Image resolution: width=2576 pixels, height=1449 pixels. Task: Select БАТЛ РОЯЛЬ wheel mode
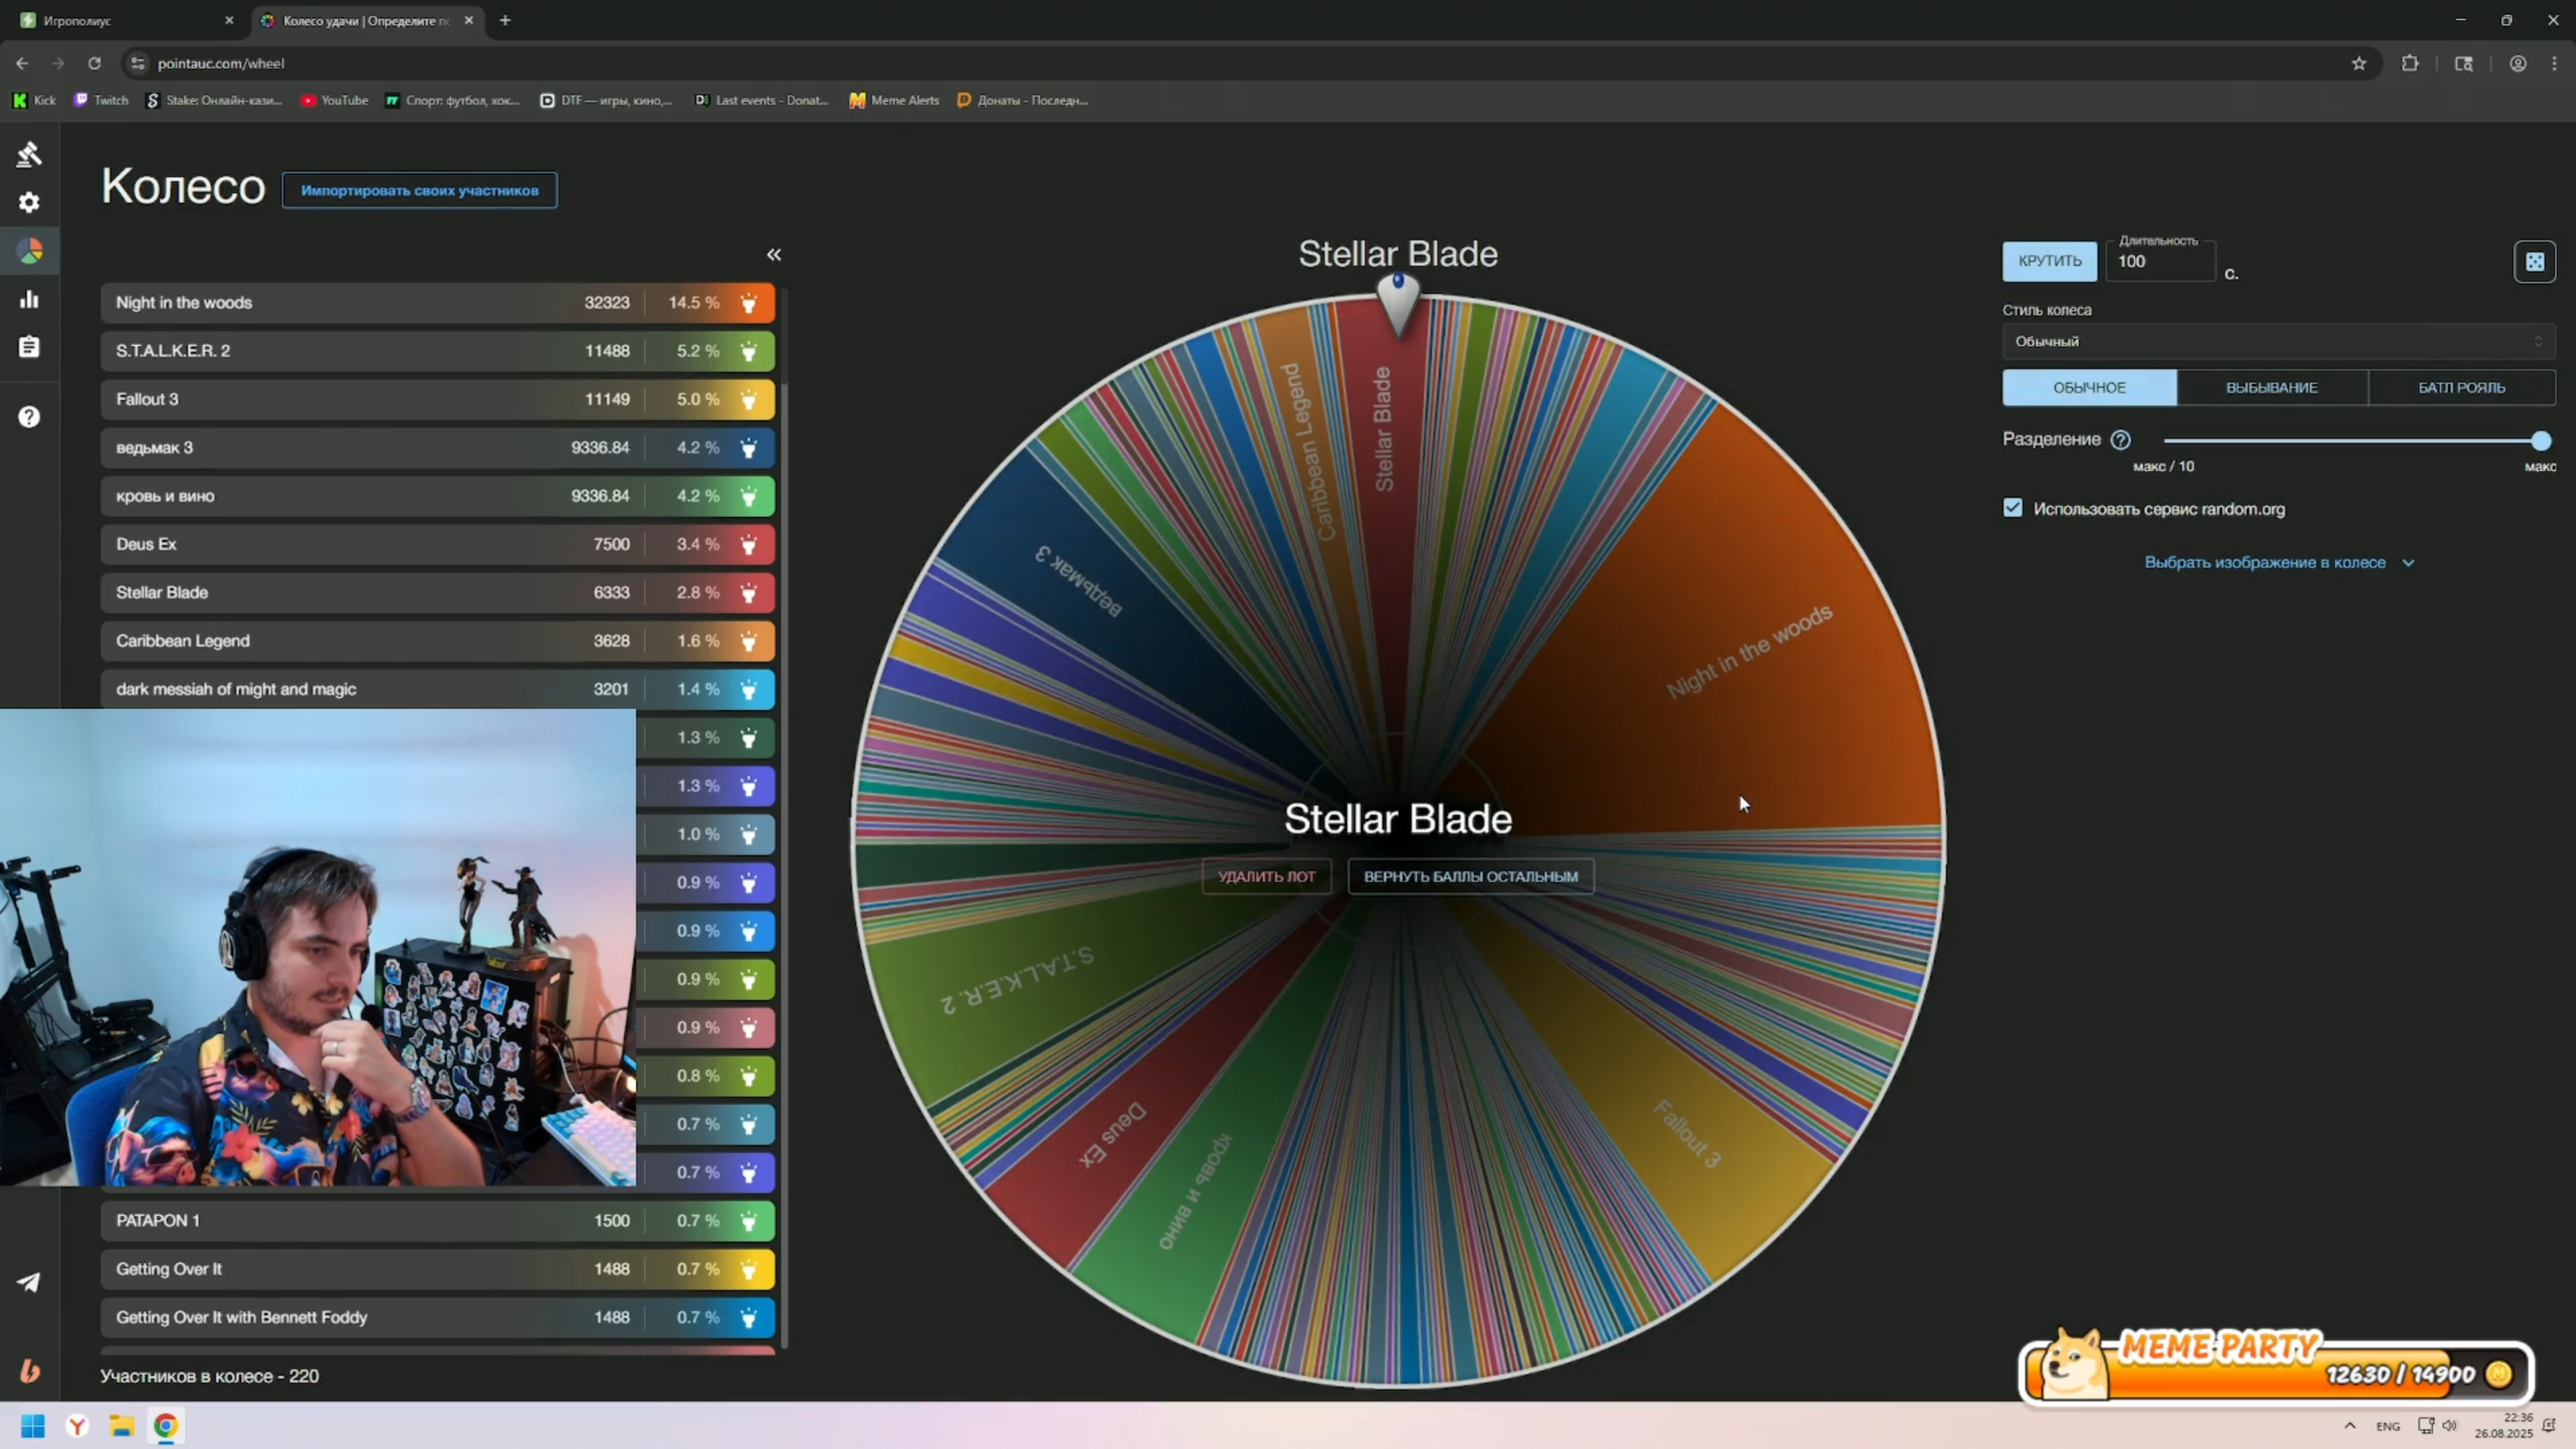click(x=2461, y=388)
